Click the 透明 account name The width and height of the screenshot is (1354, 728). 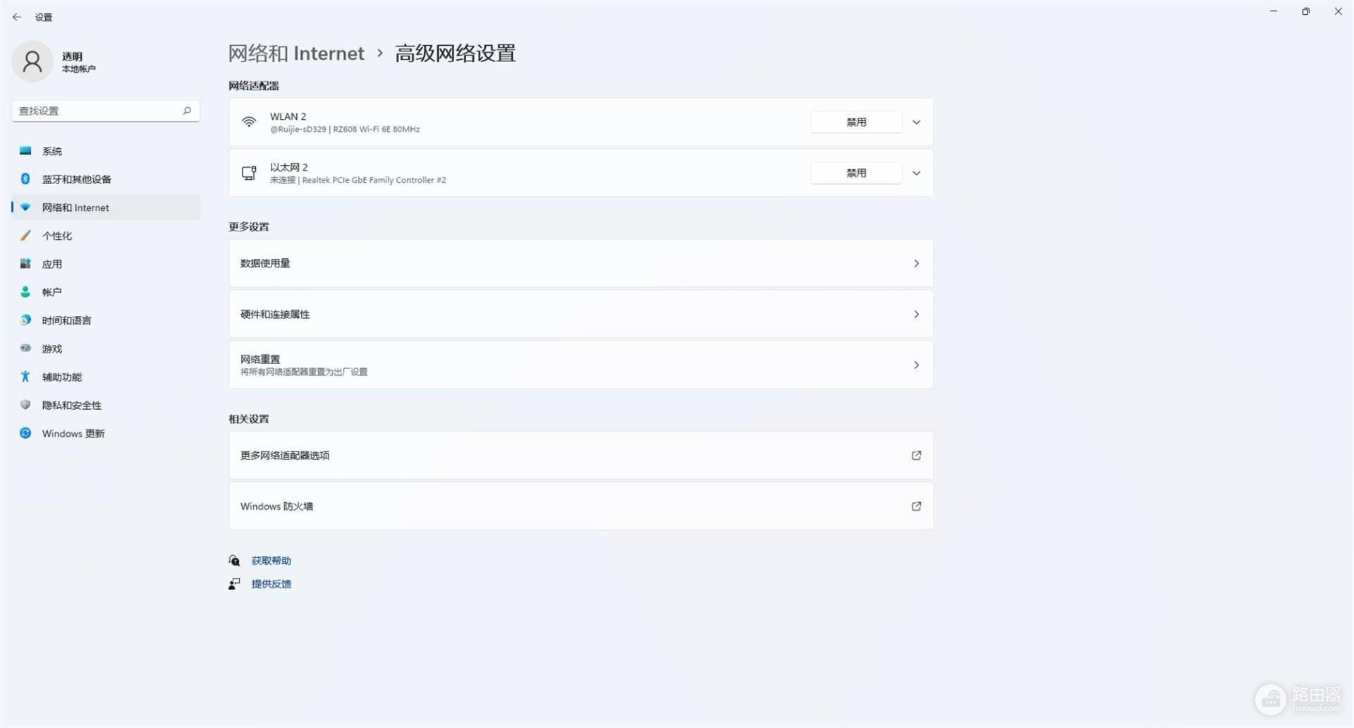click(72, 56)
